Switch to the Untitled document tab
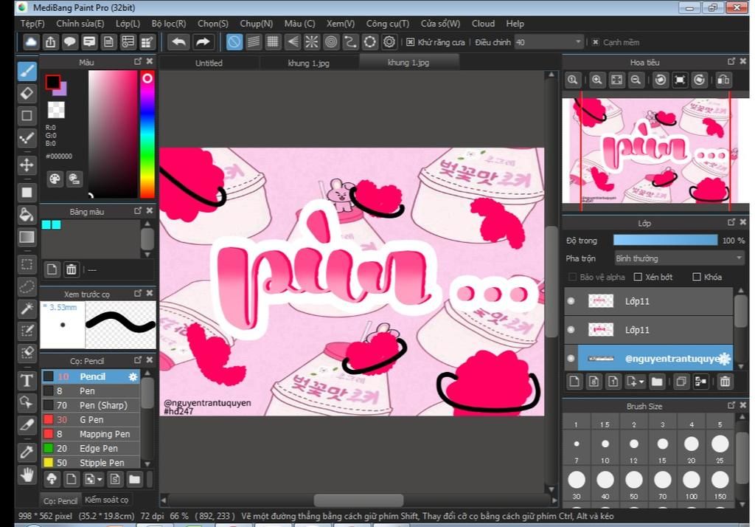This screenshot has height=527, width=755. [209, 63]
